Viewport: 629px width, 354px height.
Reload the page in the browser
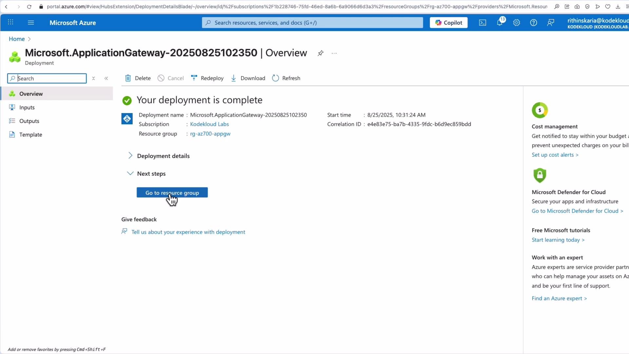29,7
